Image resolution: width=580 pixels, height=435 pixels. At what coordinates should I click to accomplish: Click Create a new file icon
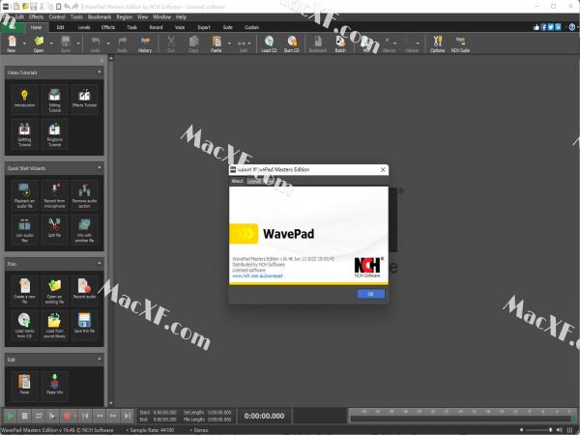click(24, 291)
